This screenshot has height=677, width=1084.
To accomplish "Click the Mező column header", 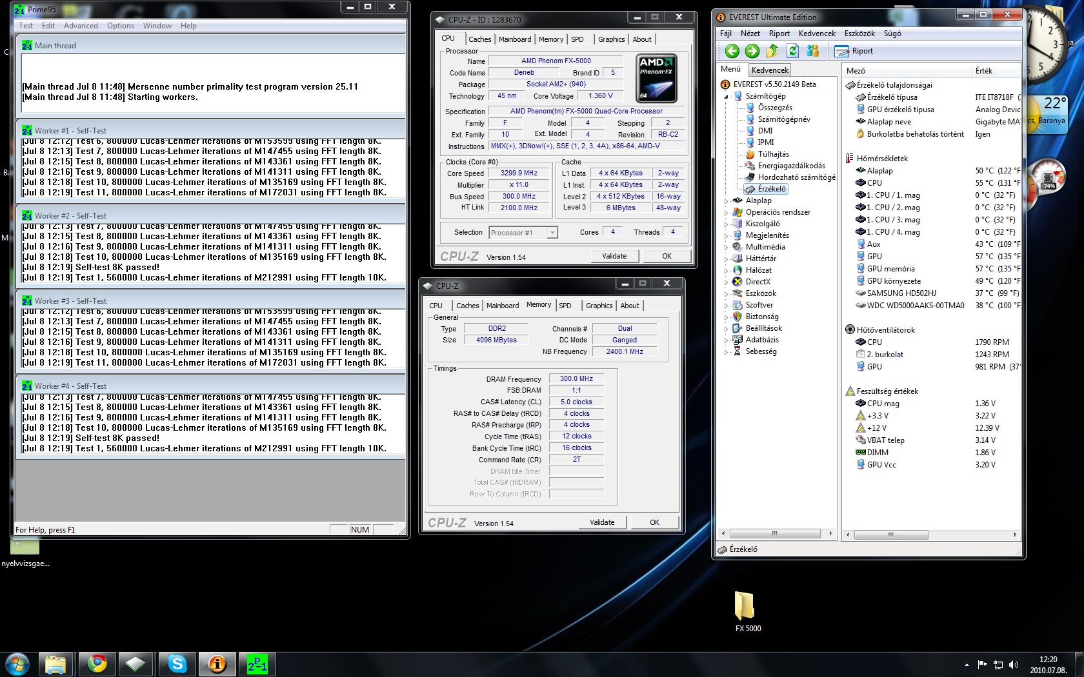I will click(x=906, y=71).
